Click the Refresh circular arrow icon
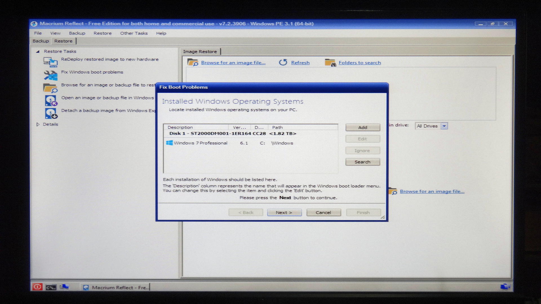Screen dimensions: 541x304 click(283, 62)
